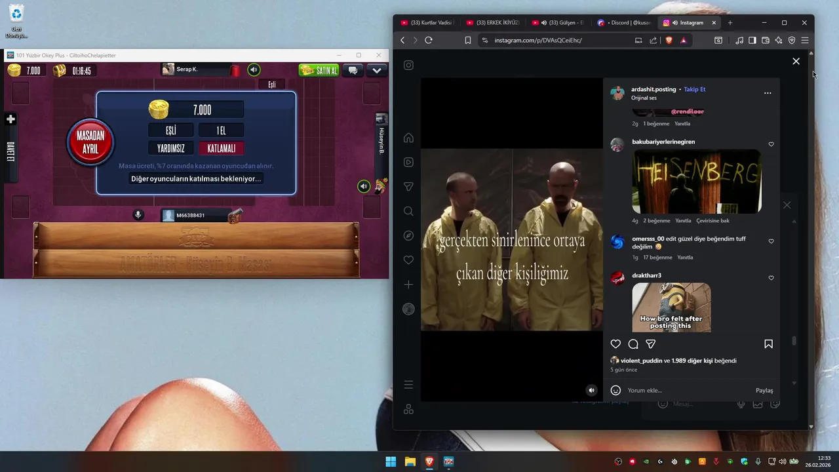Go back in browser history
839x472 pixels.
[402, 40]
